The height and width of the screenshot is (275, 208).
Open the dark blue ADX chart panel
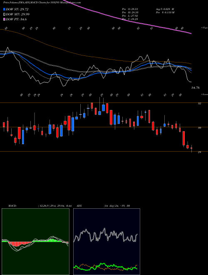click(x=106, y=242)
